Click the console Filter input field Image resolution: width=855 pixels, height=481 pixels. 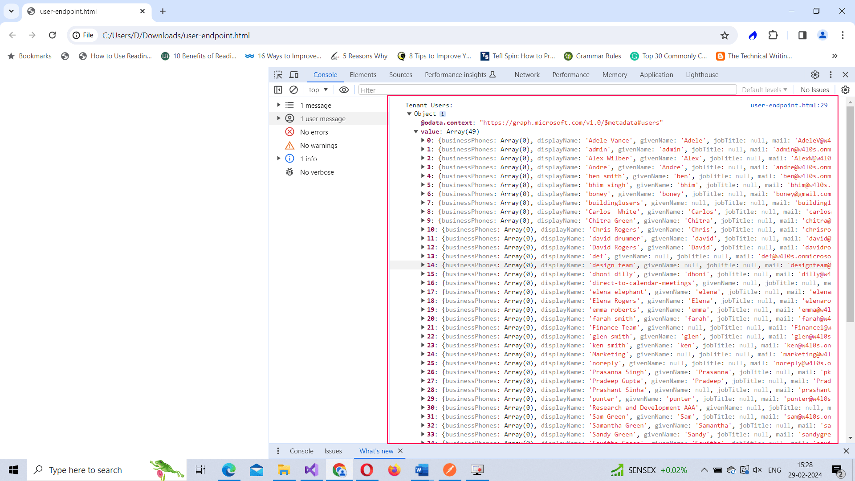547,90
